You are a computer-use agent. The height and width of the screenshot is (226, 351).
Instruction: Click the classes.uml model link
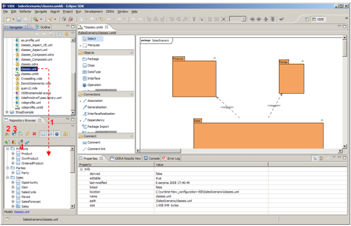(22, 212)
